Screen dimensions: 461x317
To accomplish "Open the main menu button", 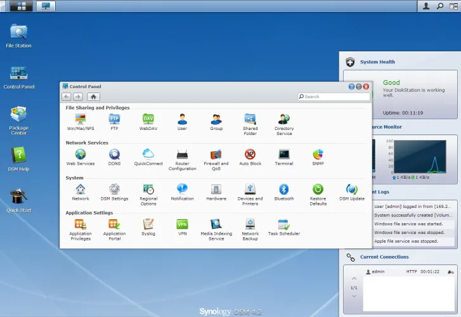I will coord(21,6).
